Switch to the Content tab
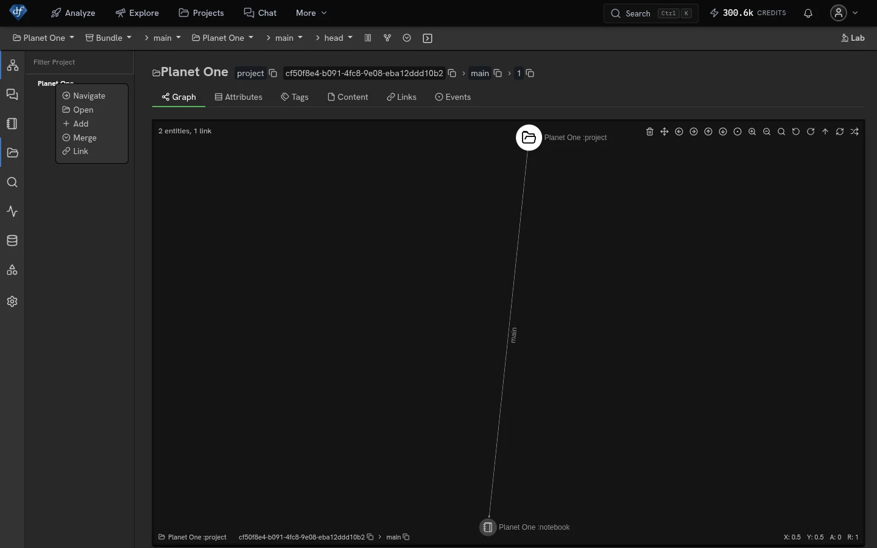The width and height of the screenshot is (877, 548). point(348,97)
